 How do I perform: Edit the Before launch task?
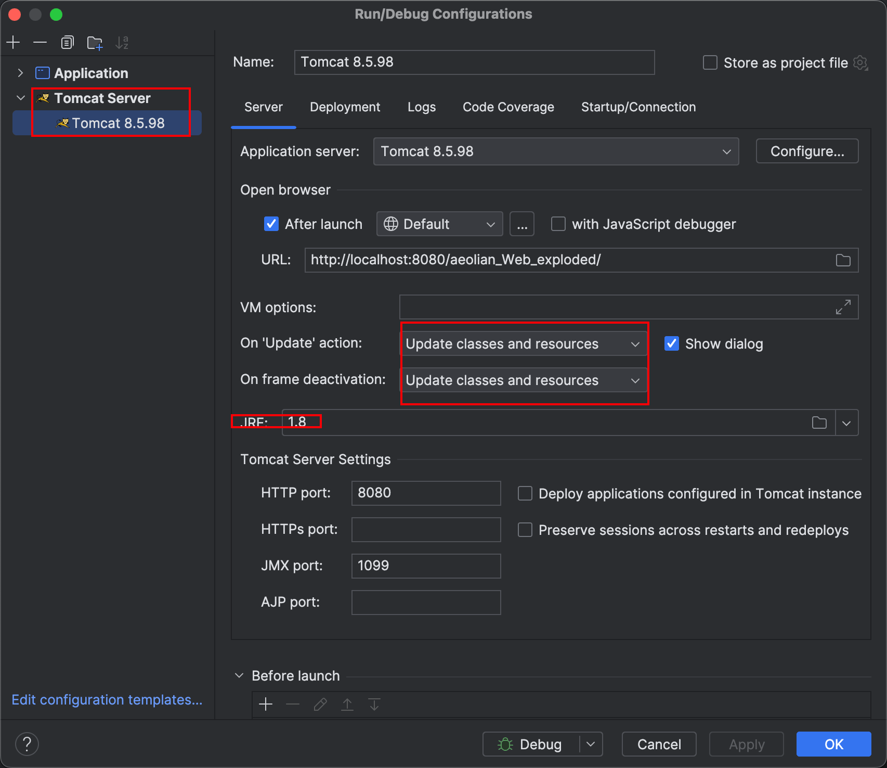point(320,705)
